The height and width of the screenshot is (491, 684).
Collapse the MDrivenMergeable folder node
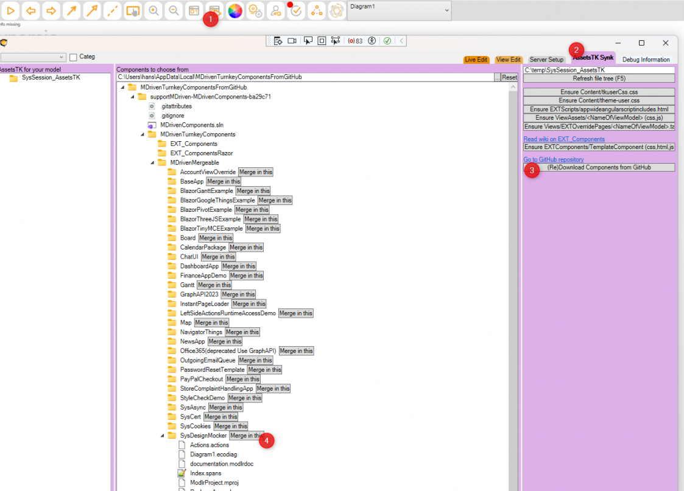pyautogui.click(x=153, y=163)
